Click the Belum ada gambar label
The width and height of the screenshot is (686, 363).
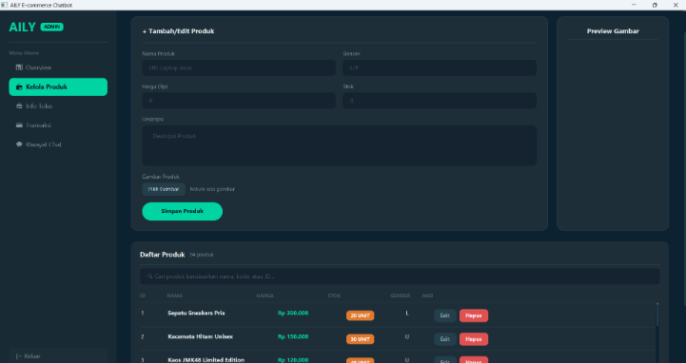pos(212,189)
